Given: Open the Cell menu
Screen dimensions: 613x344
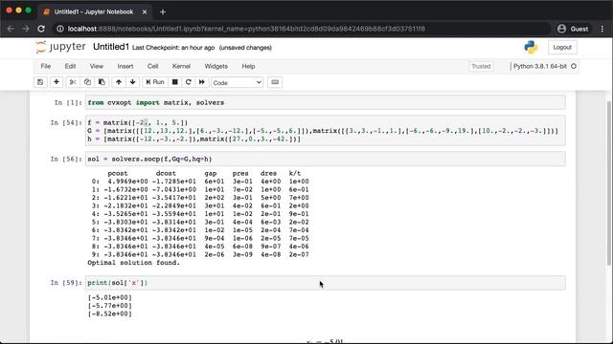Looking at the screenshot, I should pos(153,66).
